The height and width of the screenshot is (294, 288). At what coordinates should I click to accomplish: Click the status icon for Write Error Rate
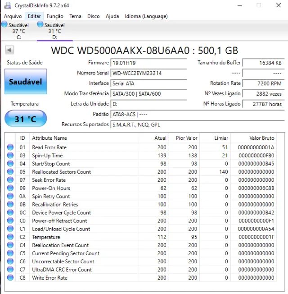pyautogui.click(x=10, y=278)
